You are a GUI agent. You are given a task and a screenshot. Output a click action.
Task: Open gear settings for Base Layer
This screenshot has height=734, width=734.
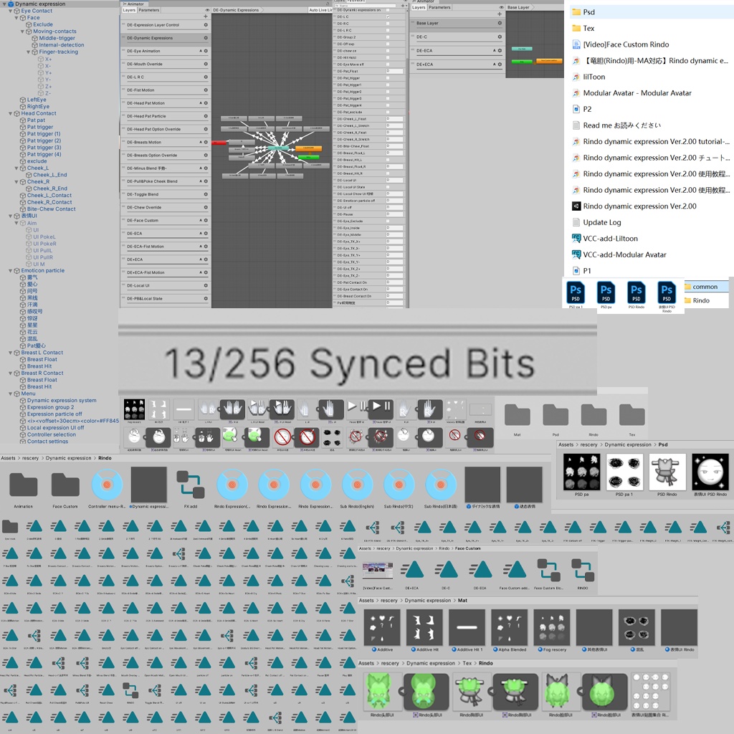pyautogui.click(x=500, y=23)
